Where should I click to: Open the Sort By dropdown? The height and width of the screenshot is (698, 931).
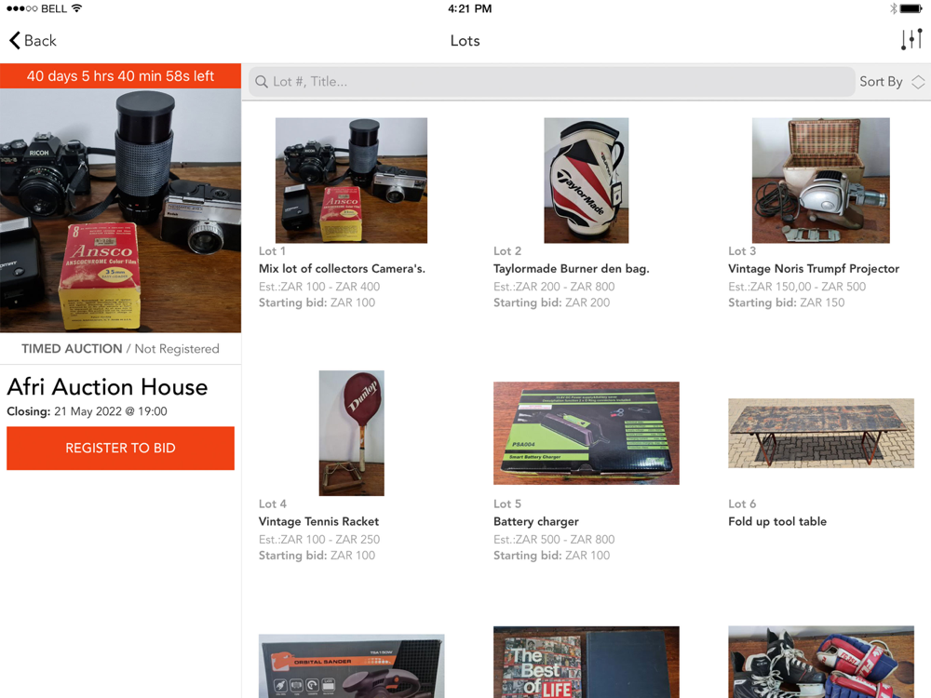(x=892, y=82)
